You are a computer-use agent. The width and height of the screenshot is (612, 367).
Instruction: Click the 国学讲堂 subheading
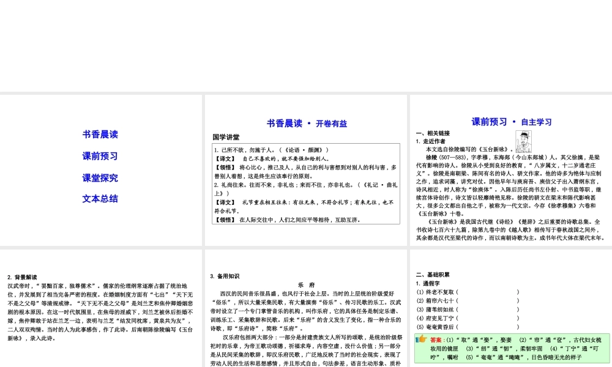tap(226, 137)
